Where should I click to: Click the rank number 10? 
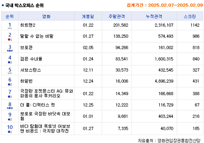(10, 127)
